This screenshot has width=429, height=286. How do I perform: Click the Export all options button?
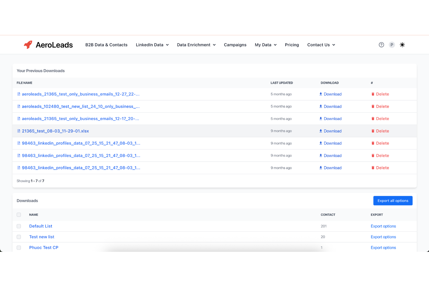point(393,201)
